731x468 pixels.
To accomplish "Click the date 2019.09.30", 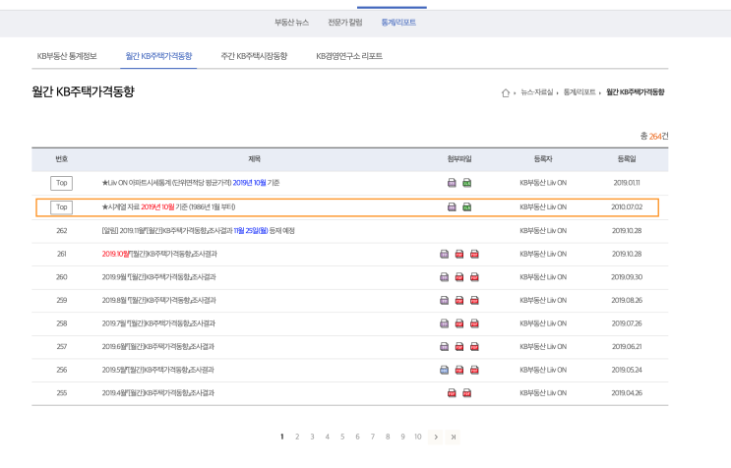I will pos(627,277).
